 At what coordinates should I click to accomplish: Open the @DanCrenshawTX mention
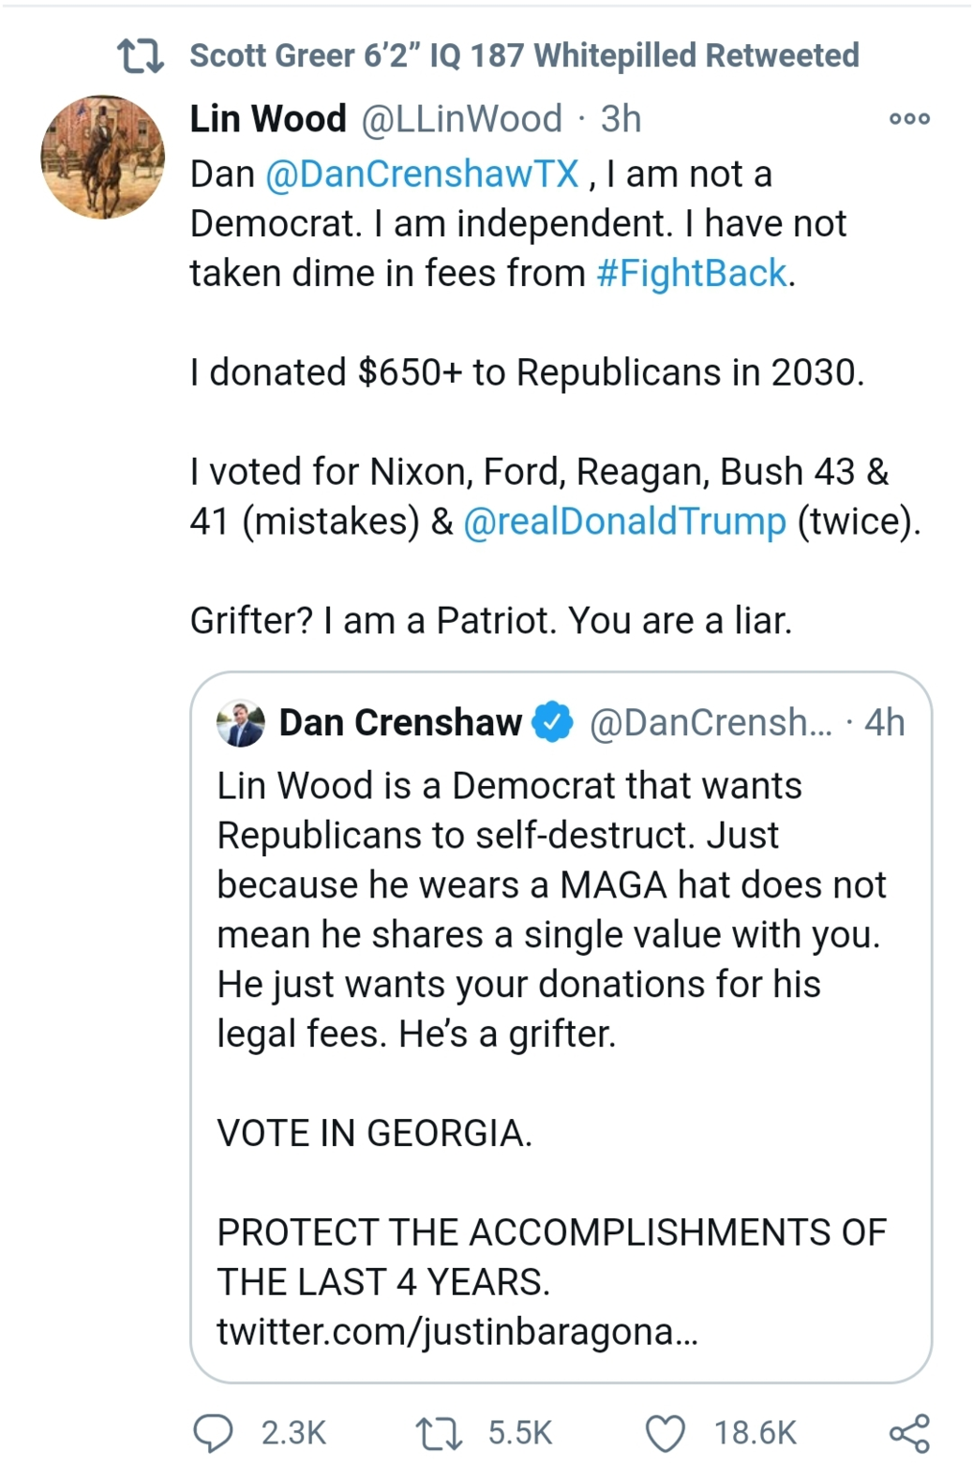pyautogui.click(x=422, y=174)
